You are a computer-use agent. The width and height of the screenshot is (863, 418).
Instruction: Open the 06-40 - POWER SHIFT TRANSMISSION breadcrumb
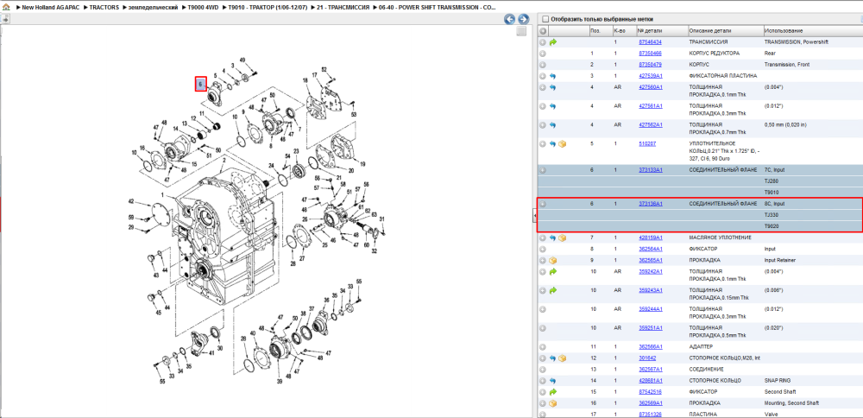[437, 9]
